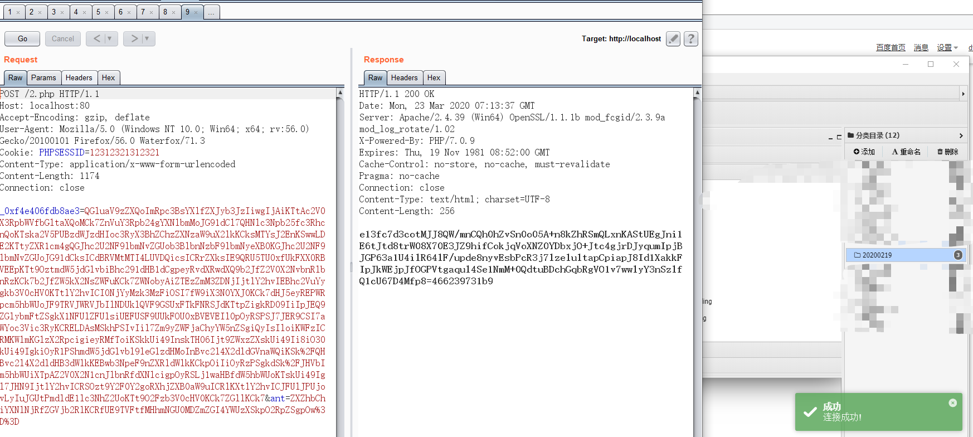Select the Response Hex tab
973x437 pixels.
(x=434, y=77)
